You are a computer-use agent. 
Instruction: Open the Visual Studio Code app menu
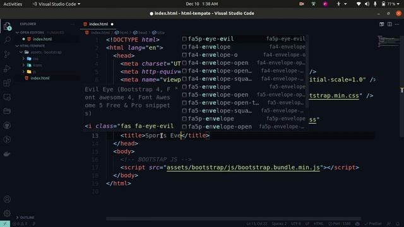pyautogui.click(x=56, y=4)
